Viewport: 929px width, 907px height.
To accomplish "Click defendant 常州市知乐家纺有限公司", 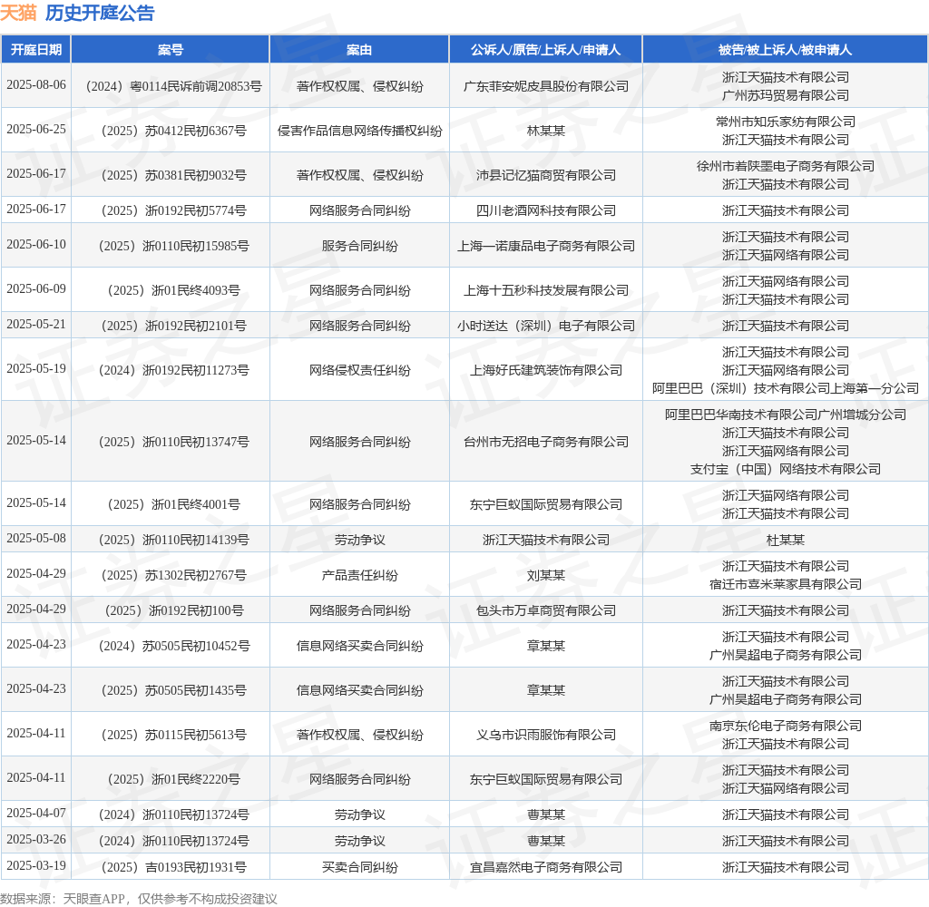I will click(785, 122).
